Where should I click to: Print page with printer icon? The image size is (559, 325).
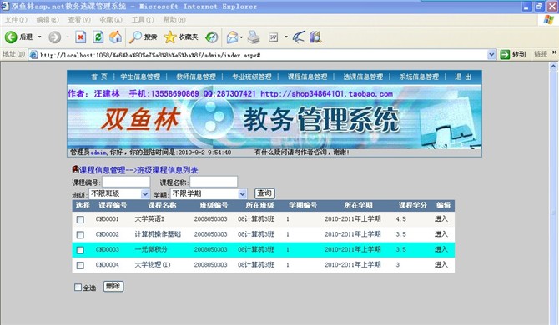[254, 37]
